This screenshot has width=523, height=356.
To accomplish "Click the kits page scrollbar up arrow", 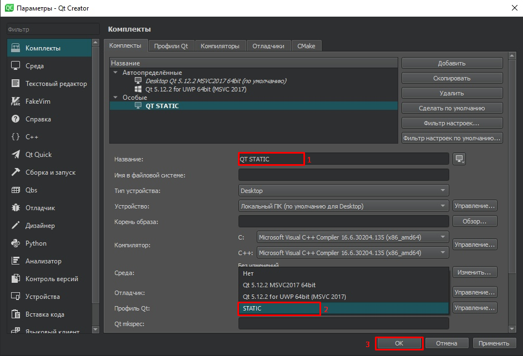I will [x=512, y=55].
